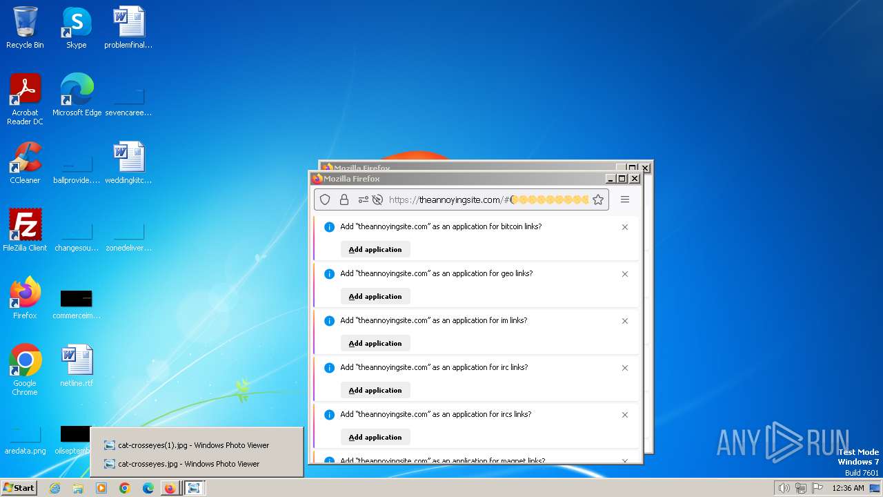Dismiss the ircs links notification
Image resolution: width=883 pixels, height=497 pixels.
625,415
